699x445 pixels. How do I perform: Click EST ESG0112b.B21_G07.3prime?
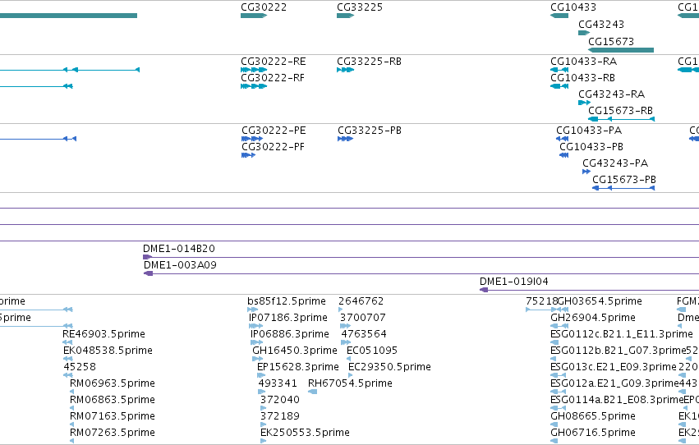[x=618, y=351]
